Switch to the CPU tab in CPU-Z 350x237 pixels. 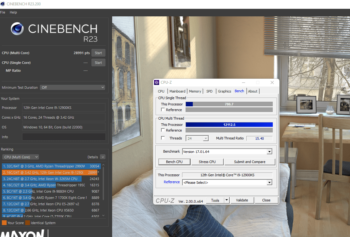(161, 91)
